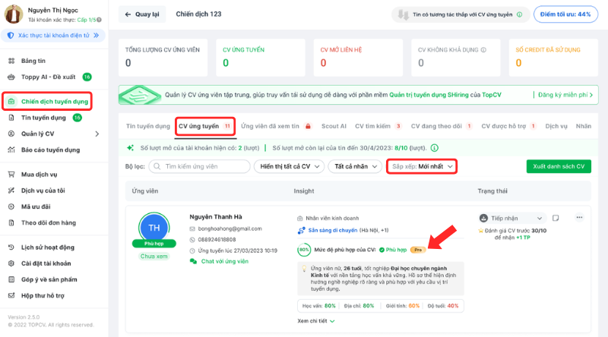Click the Tin có tương tác thấp notice
Image resolution: width=608 pixels, height=337 pixels.
click(461, 14)
